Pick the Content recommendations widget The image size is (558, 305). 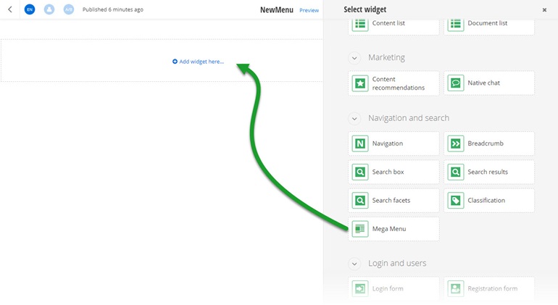[x=393, y=83]
